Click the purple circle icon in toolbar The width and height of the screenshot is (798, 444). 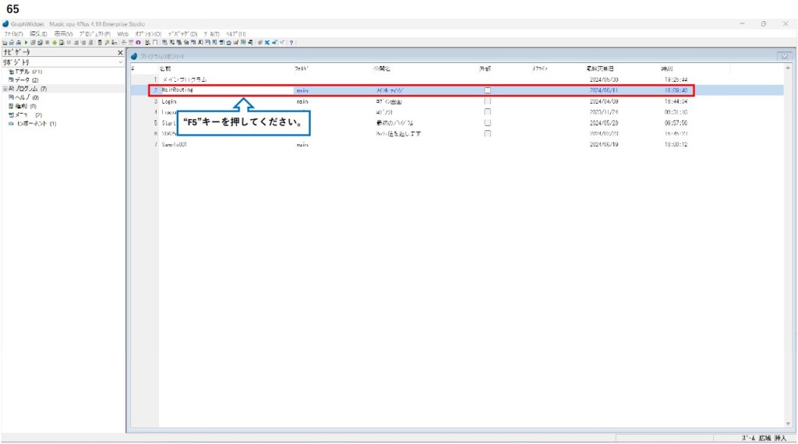coord(137,42)
